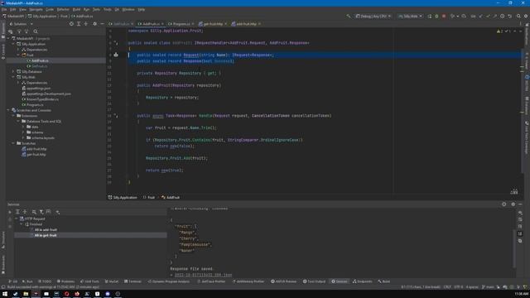Open the Debug | Any CPU configuration dropdown

pyautogui.click(x=373, y=16)
